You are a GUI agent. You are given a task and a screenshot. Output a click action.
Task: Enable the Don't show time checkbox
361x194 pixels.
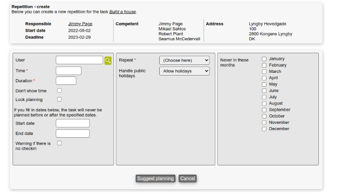click(x=59, y=91)
